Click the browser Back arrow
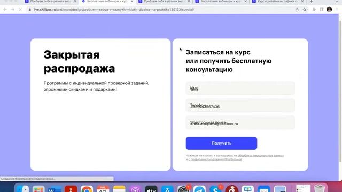Image resolution: width=342 pixels, height=192 pixels. tap(5, 10)
